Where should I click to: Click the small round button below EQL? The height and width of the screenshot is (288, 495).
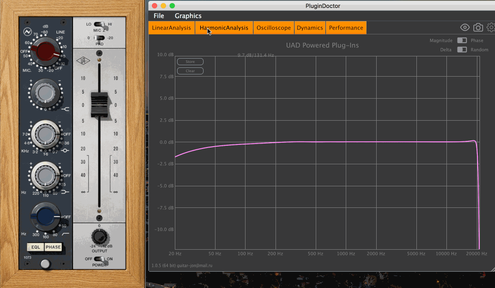[x=45, y=264]
